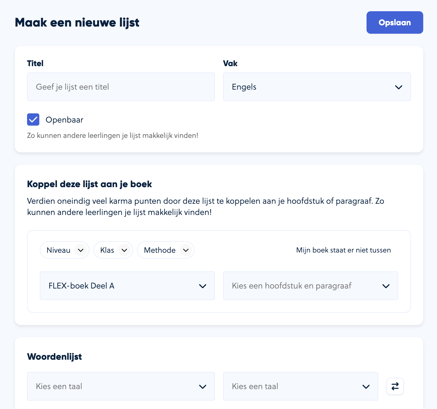Click the chevron icon inside the Niveau pill

(81, 250)
